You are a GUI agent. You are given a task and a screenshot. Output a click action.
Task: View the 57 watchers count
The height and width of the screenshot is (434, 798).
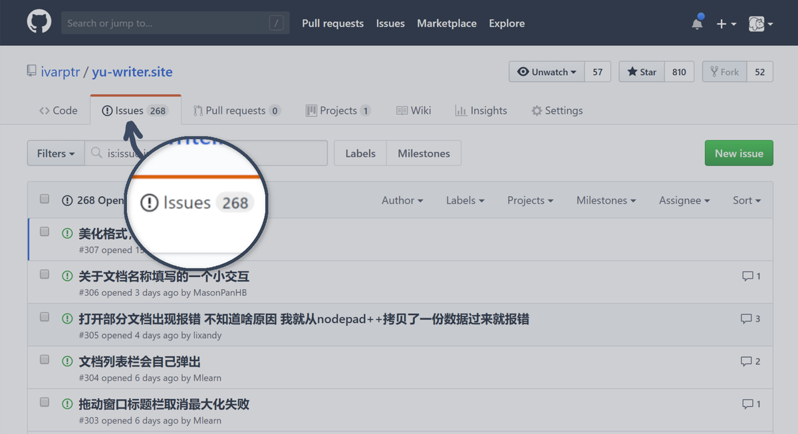(x=598, y=72)
